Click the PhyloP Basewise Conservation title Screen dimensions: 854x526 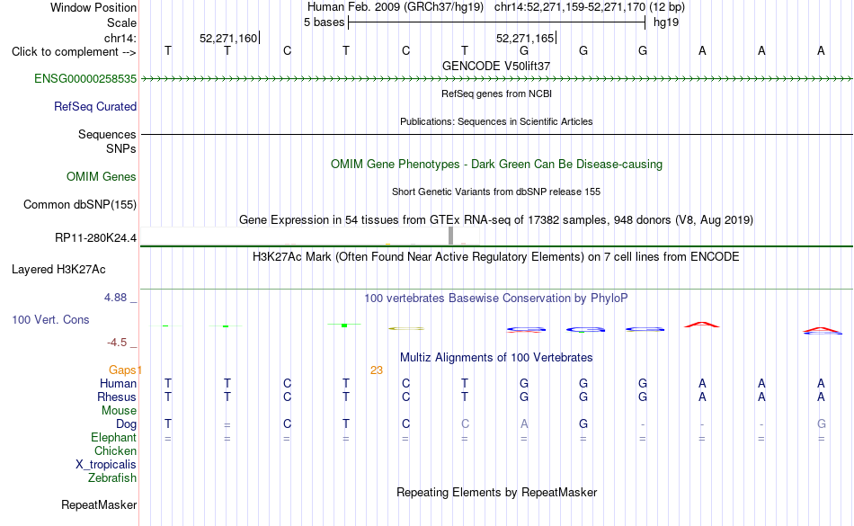click(x=496, y=299)
